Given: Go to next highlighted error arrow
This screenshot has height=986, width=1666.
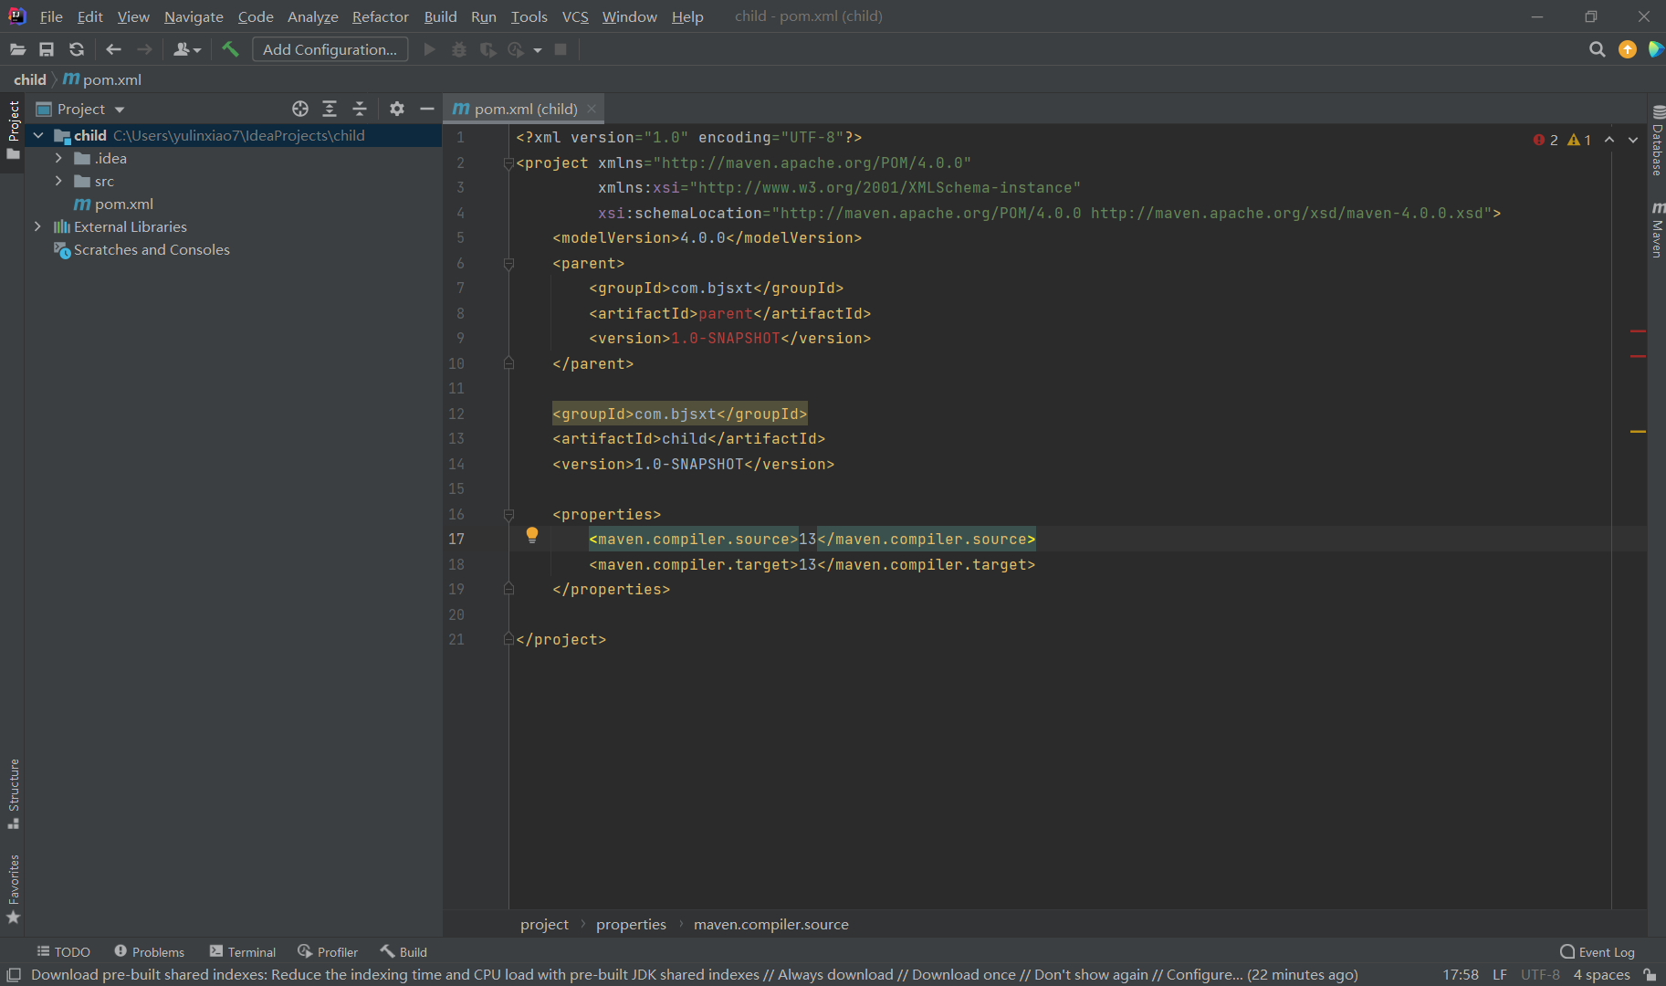Looking at the screenshot, I should point(1633,140).
